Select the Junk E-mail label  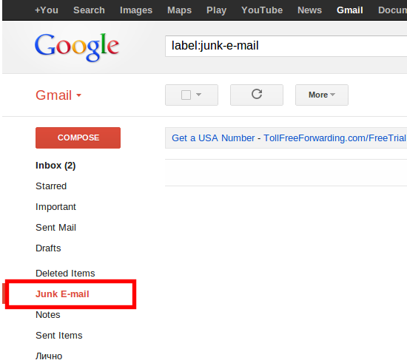click(62, 294)
